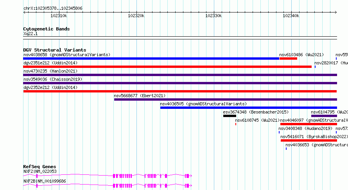Select the purple nsv4730235 variant bar
The width and height of the screenshot is (348, 190).
[x=180, y=75]
